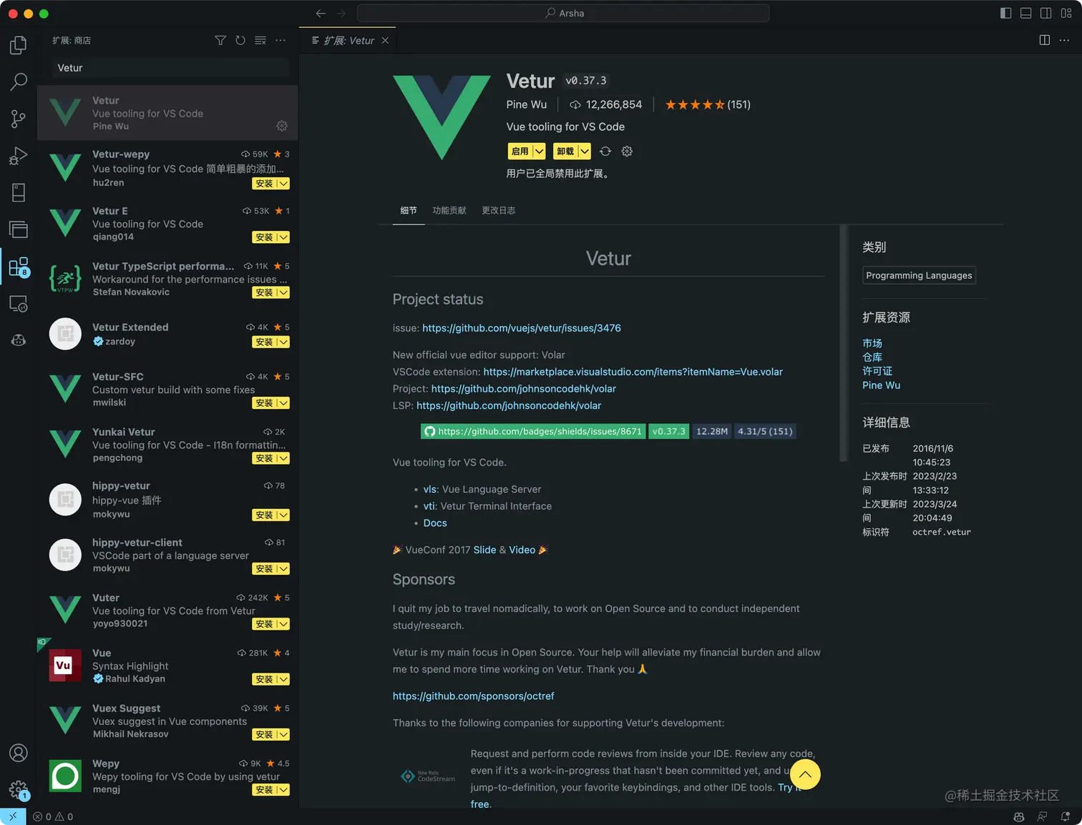This screenshot has height=825, width=1082.
Task: Open the Docs link
Action: [435, 523]
